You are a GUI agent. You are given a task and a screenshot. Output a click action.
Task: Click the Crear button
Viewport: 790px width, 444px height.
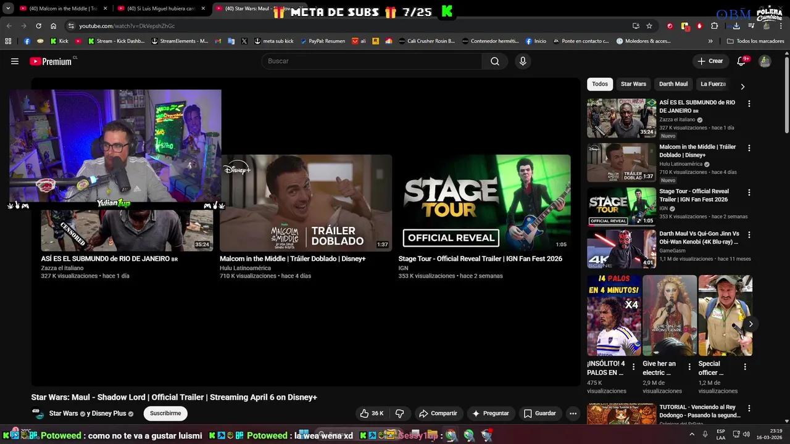pos(710,61)
